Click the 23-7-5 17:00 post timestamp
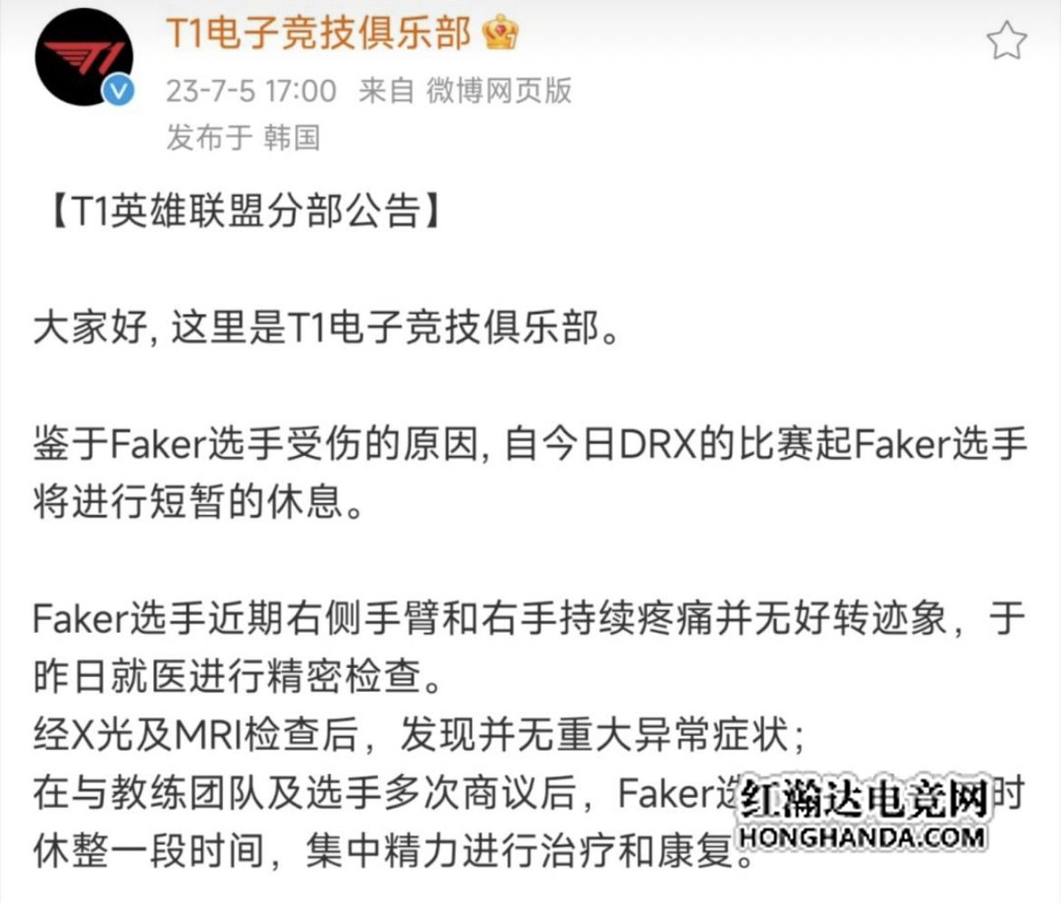1061x903 pixels. coord(251,91)
